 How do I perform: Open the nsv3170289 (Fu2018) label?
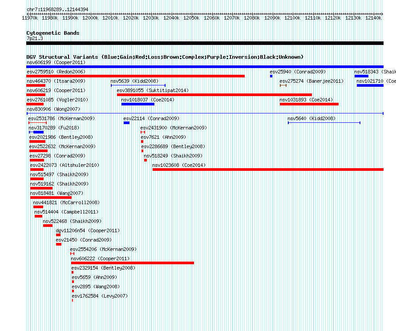pyautogui.click(x=54, y=128)
